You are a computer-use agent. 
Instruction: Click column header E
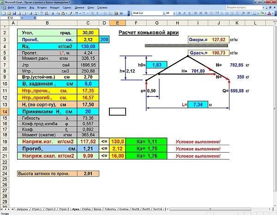tap(117, 23)
